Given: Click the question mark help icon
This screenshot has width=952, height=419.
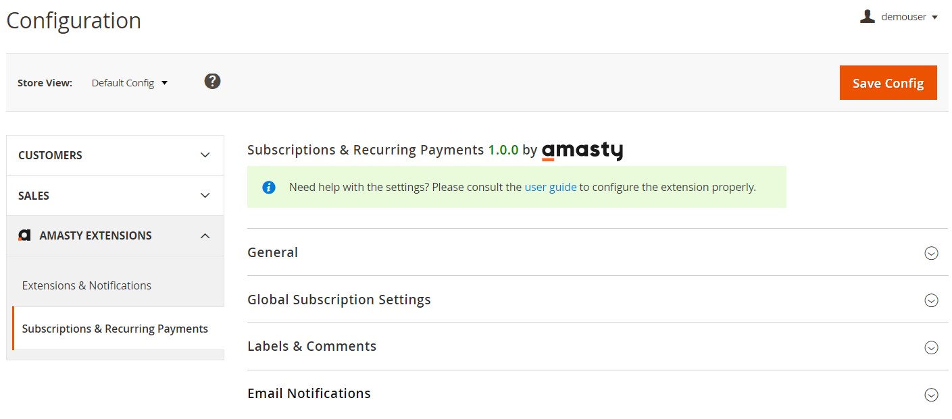Looking at the screenshot, I should [x=212, y=82].
